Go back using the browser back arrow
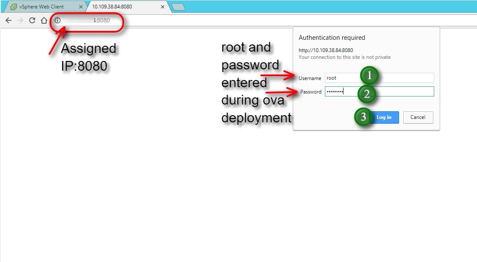 tap(8, 20)
